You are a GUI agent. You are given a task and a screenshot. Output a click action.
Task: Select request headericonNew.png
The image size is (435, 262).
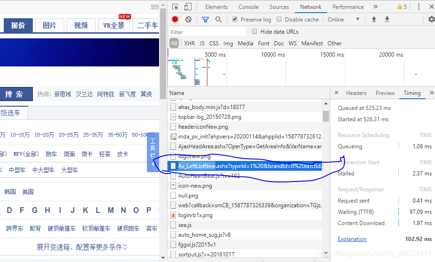coord(245,127)
